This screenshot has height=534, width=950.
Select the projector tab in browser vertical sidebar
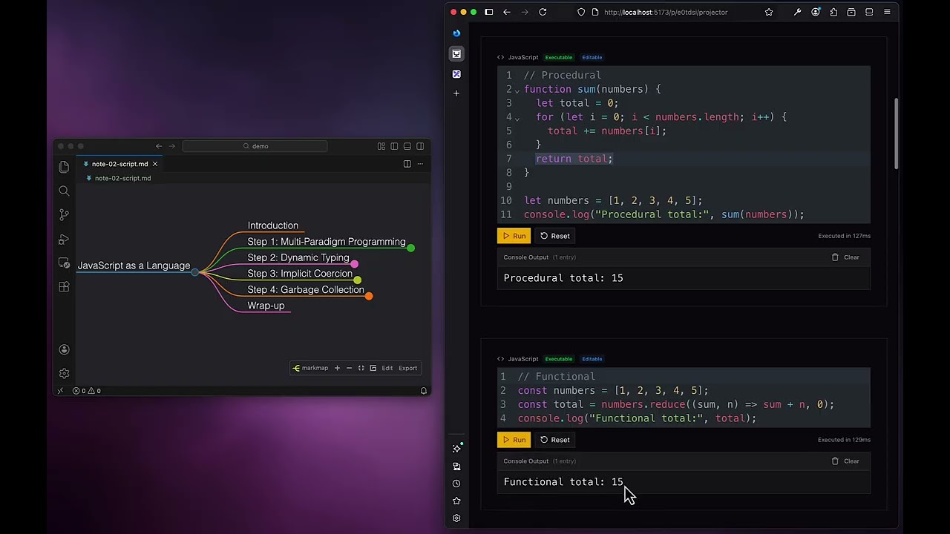[x=456, y=53]
